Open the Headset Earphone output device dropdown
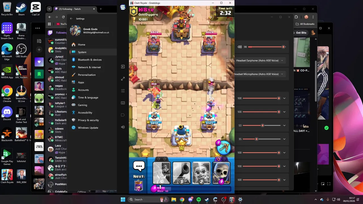Screen dimensions: 363x204 click(x=259, y=60)
